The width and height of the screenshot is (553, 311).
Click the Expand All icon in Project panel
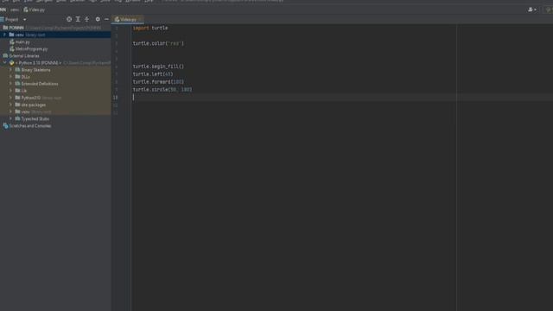coord(78,19)
